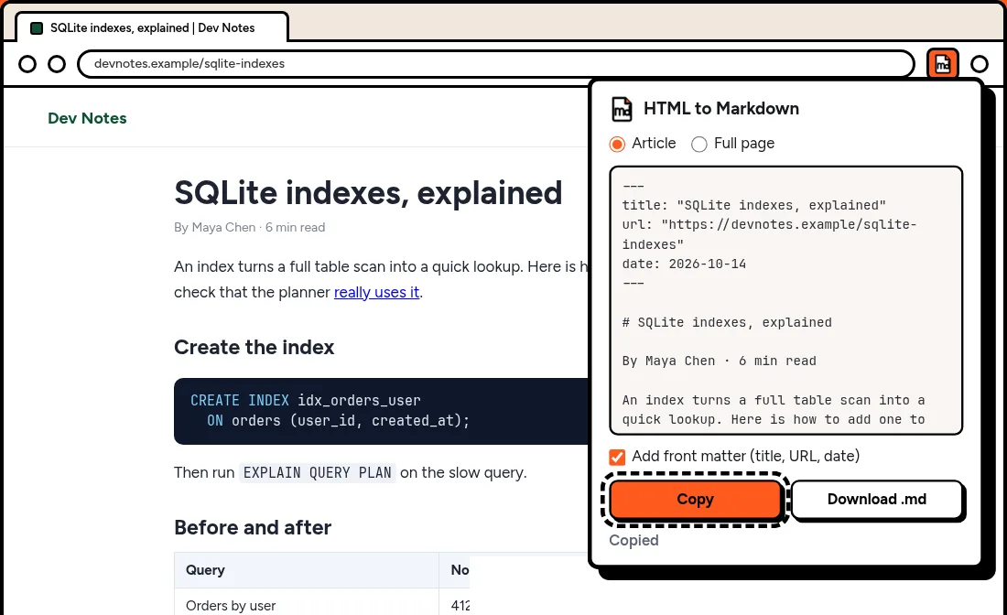Click the circular menu button right of extension icon
1007x615 pixels.
(980, 63)
